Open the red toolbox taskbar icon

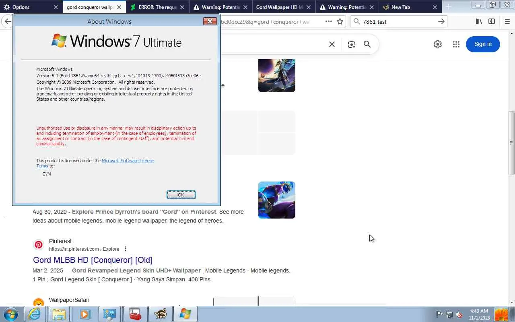click(x=135, y=314)
